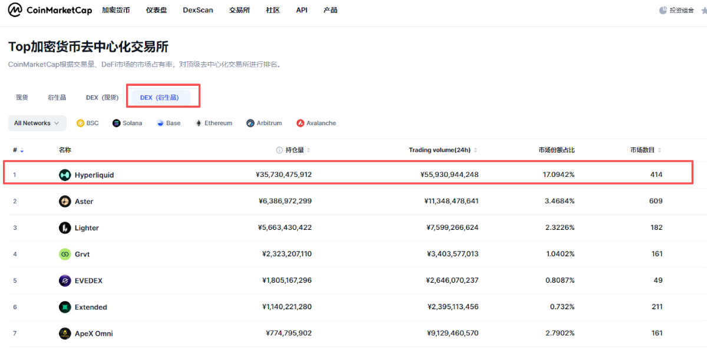Click the 市场份额占比 column header
This screenshot has height=348, width=707.
(x=556, y=150)
